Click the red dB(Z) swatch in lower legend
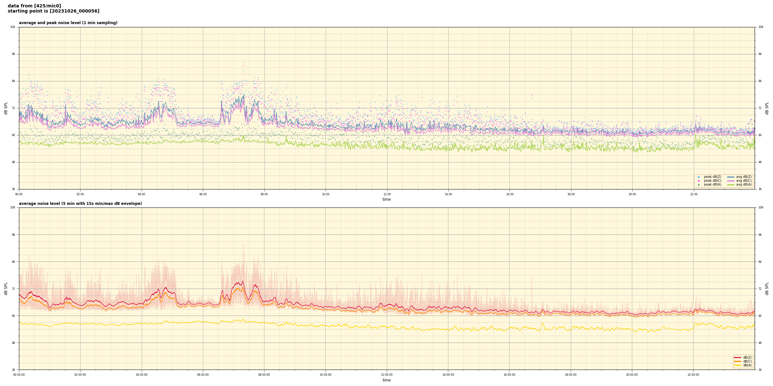This screenshot has width=773, height=386. (x=738, y=357)
